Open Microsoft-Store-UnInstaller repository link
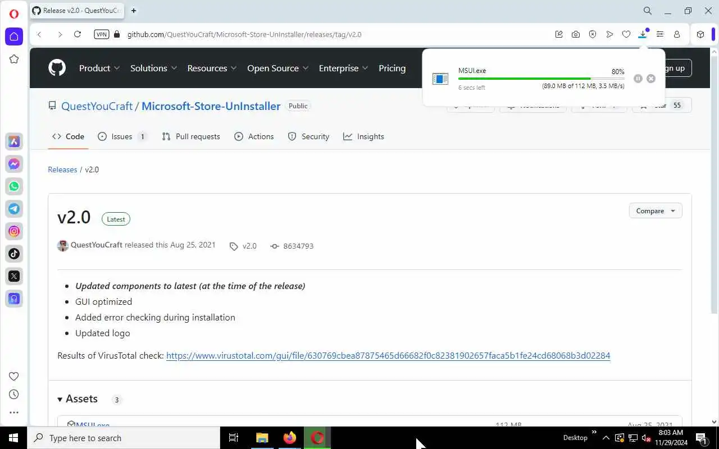The height and width of the screenshot is (449, 719). tap(211, 106)
